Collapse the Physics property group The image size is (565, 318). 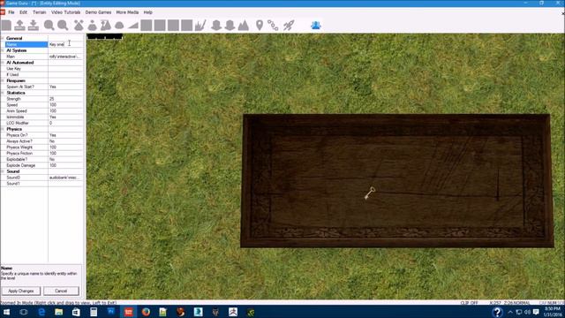tap(3, 129)
